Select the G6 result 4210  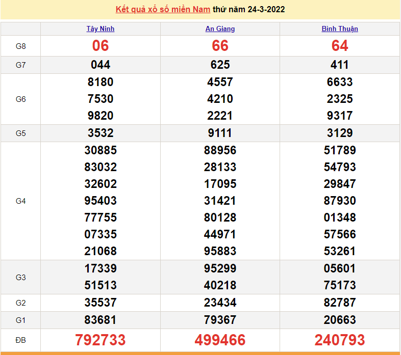pos(220,99)
